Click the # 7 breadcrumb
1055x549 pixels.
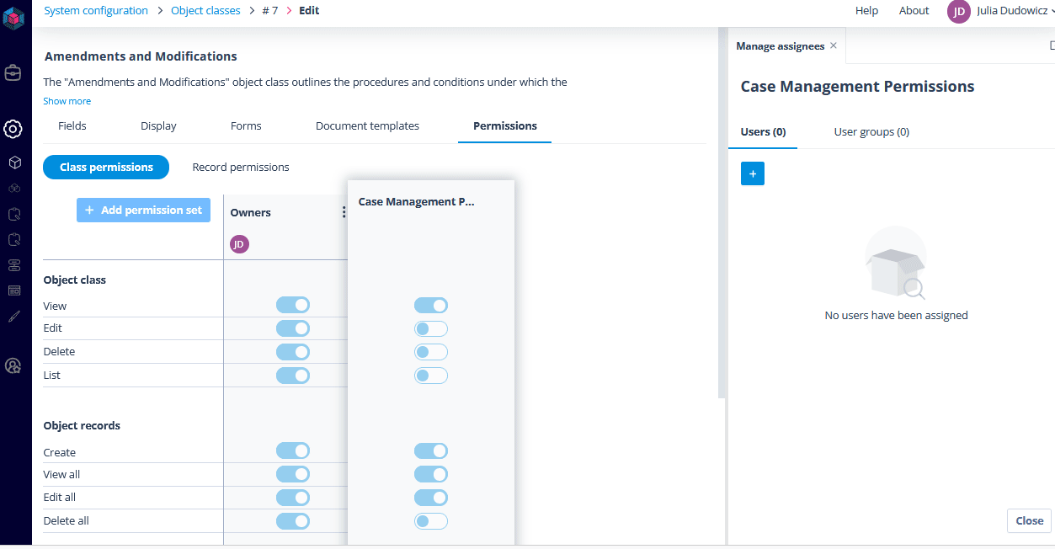pos(269,11)
